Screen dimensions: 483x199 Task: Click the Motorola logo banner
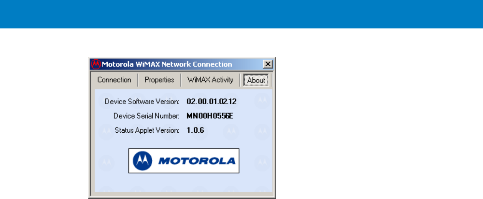click(184, 161)
